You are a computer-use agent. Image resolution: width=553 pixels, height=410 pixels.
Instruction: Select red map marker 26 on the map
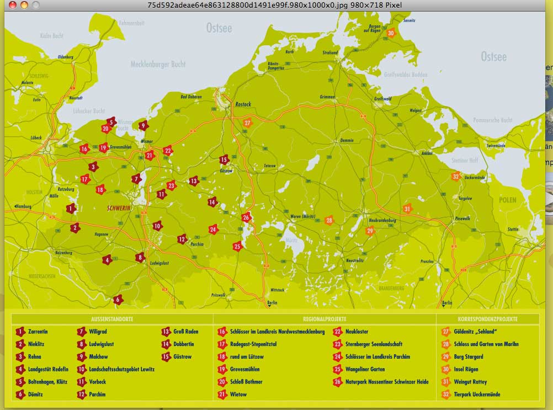(246, 217)
